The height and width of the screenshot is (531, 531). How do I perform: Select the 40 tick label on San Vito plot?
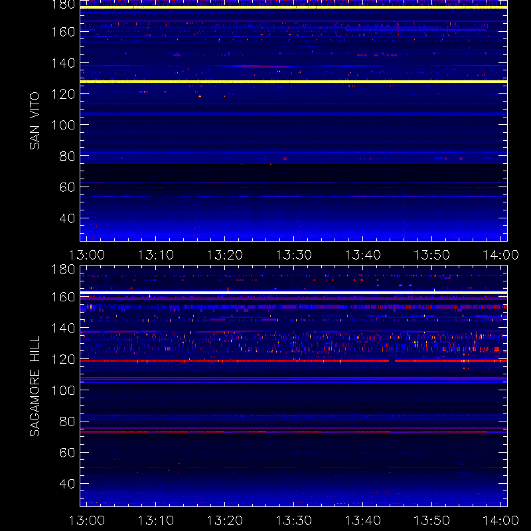click(x=67, y=218)
